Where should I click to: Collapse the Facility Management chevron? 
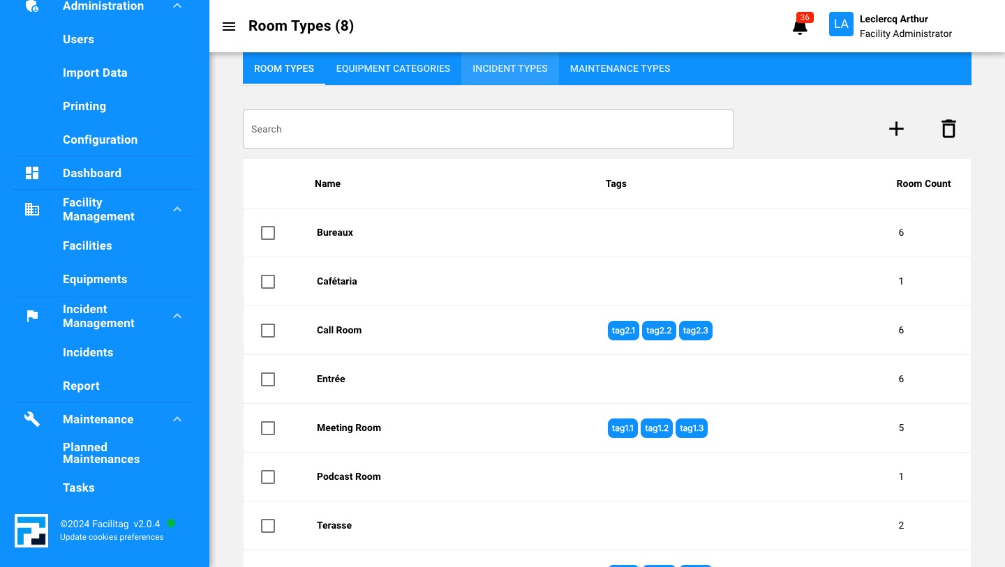click(177, 209)
